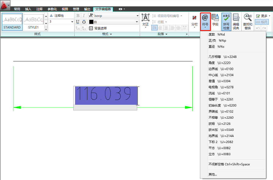
Task: Open 其他... other symbols
Action: [x=233, y=174]
